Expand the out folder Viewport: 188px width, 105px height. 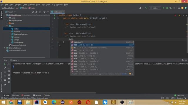click(x=7, y=23)
